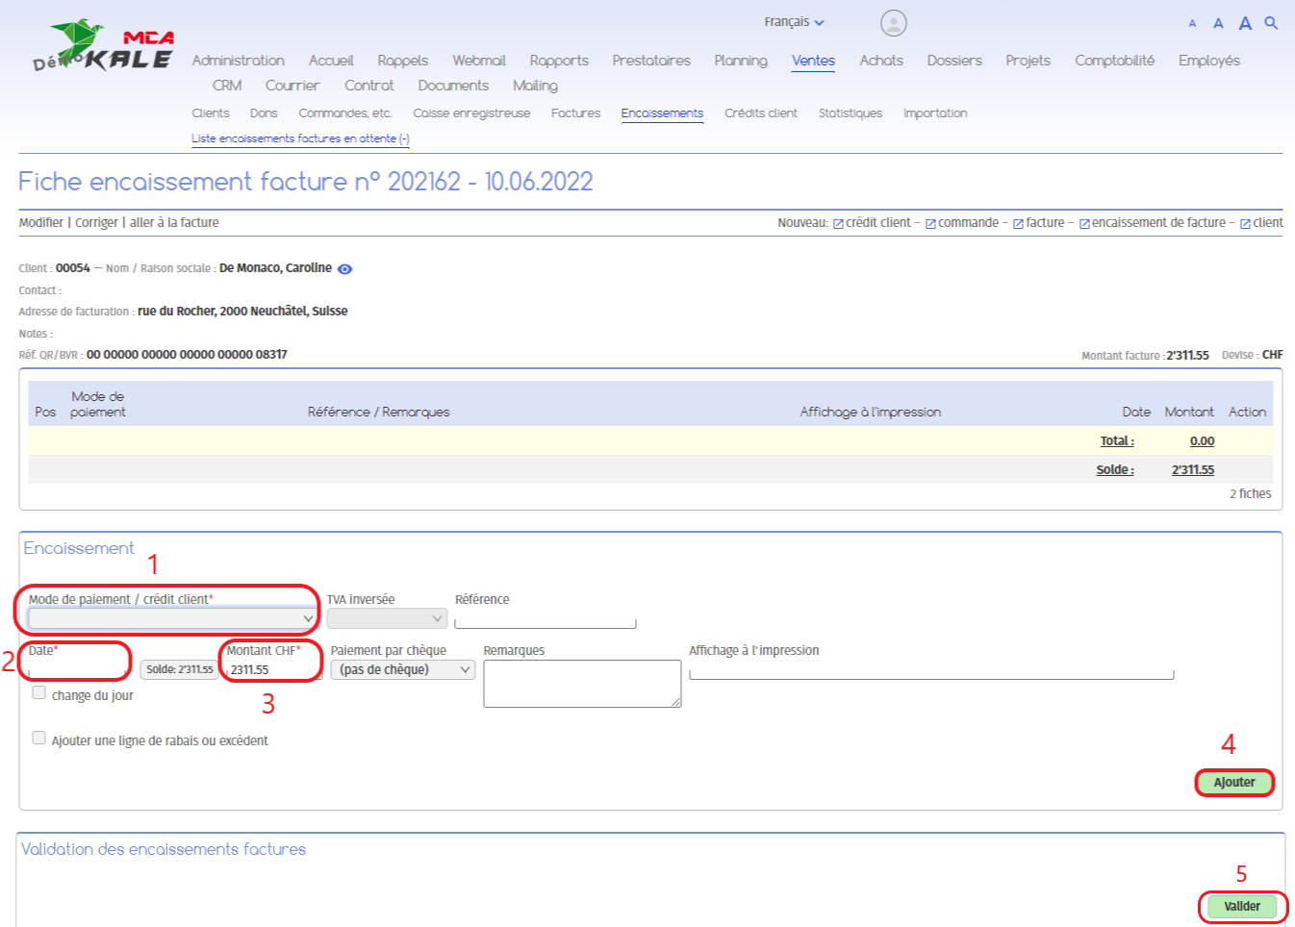Click the Solde: 2'311.55 button

(x=179, y=669)
